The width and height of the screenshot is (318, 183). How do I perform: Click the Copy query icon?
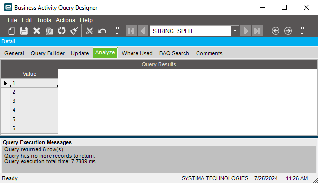click(x=49, y=31)
